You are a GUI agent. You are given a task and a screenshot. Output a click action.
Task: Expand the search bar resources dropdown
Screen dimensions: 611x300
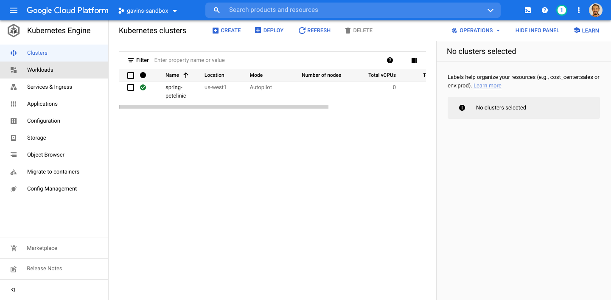[x=490, y=10]
